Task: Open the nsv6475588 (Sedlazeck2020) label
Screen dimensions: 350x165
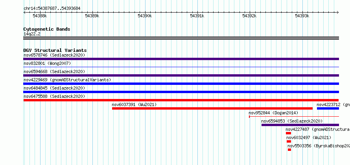Action: pos(54,96)
